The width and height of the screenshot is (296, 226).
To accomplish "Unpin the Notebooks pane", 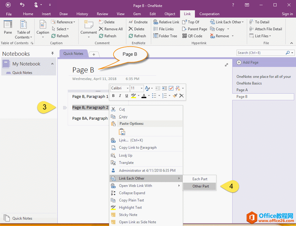I will tap(52, 53).
